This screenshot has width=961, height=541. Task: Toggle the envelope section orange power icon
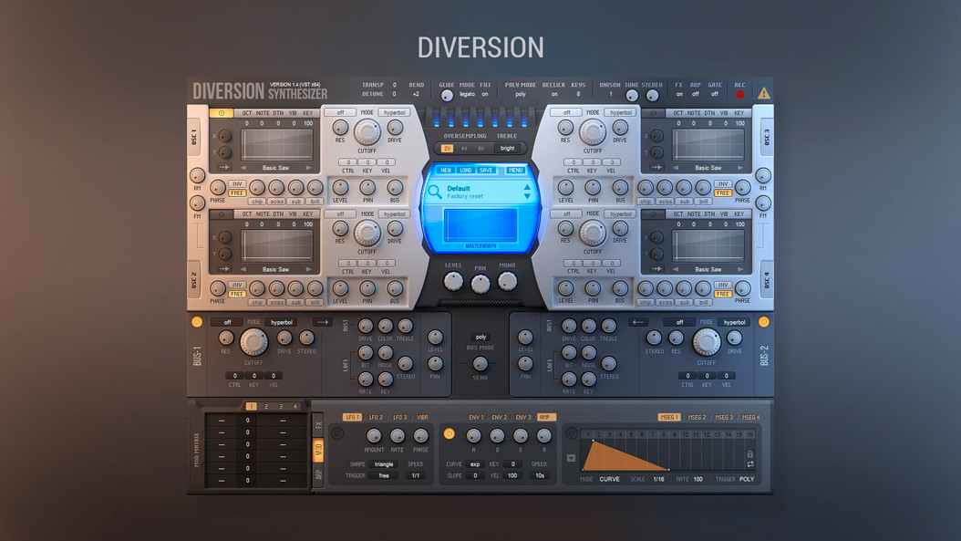click(449, 433)
